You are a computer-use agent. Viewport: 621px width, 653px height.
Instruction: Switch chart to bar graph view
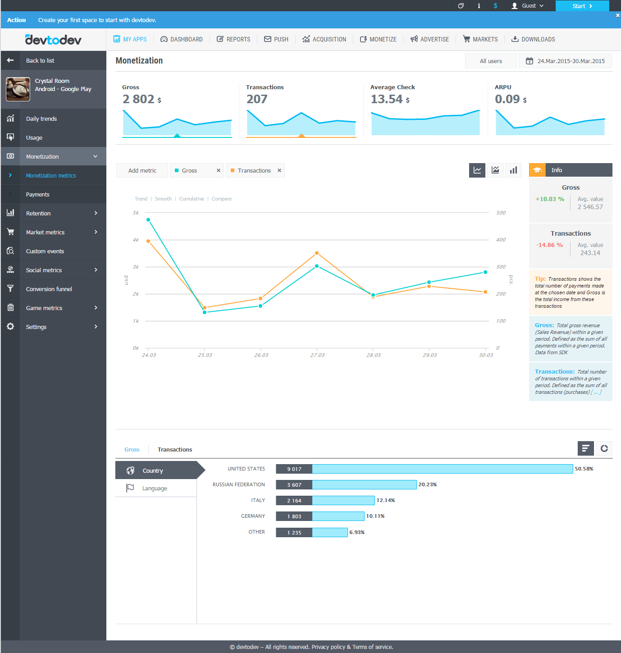513,170
